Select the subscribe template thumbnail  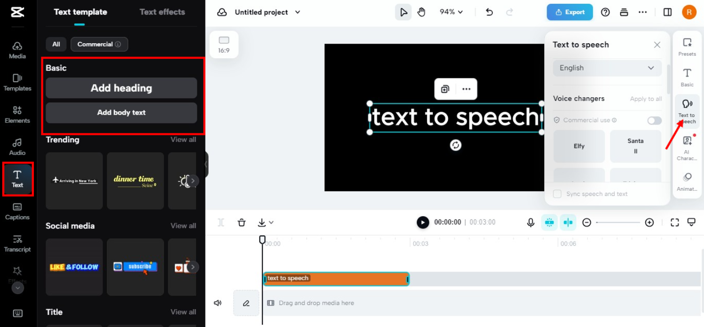coord(135,267)
